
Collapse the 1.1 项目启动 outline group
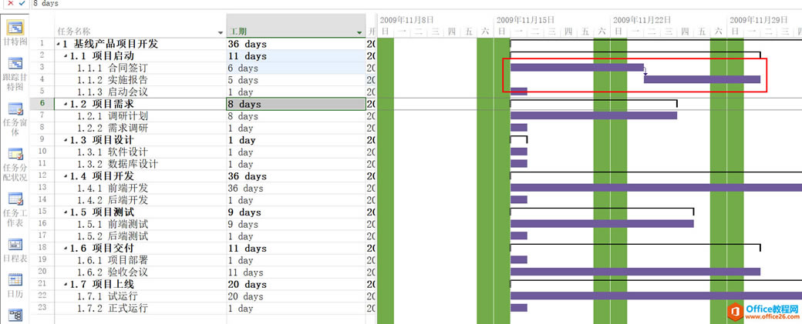[x=65, y=56]
